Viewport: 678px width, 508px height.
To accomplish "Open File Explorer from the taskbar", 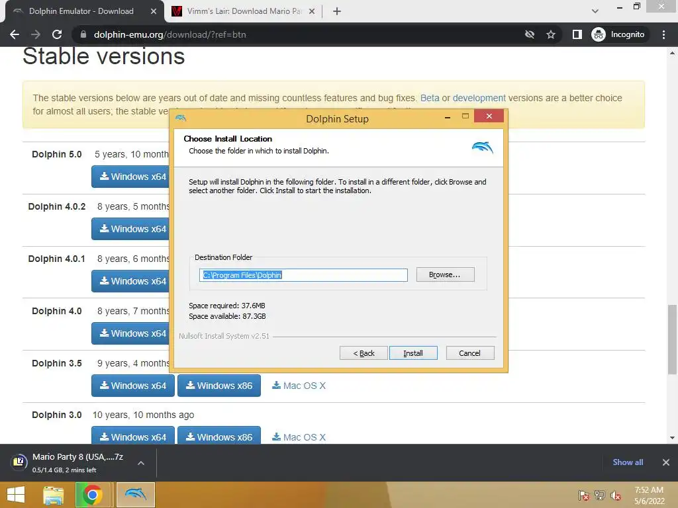I will point(54,495).
